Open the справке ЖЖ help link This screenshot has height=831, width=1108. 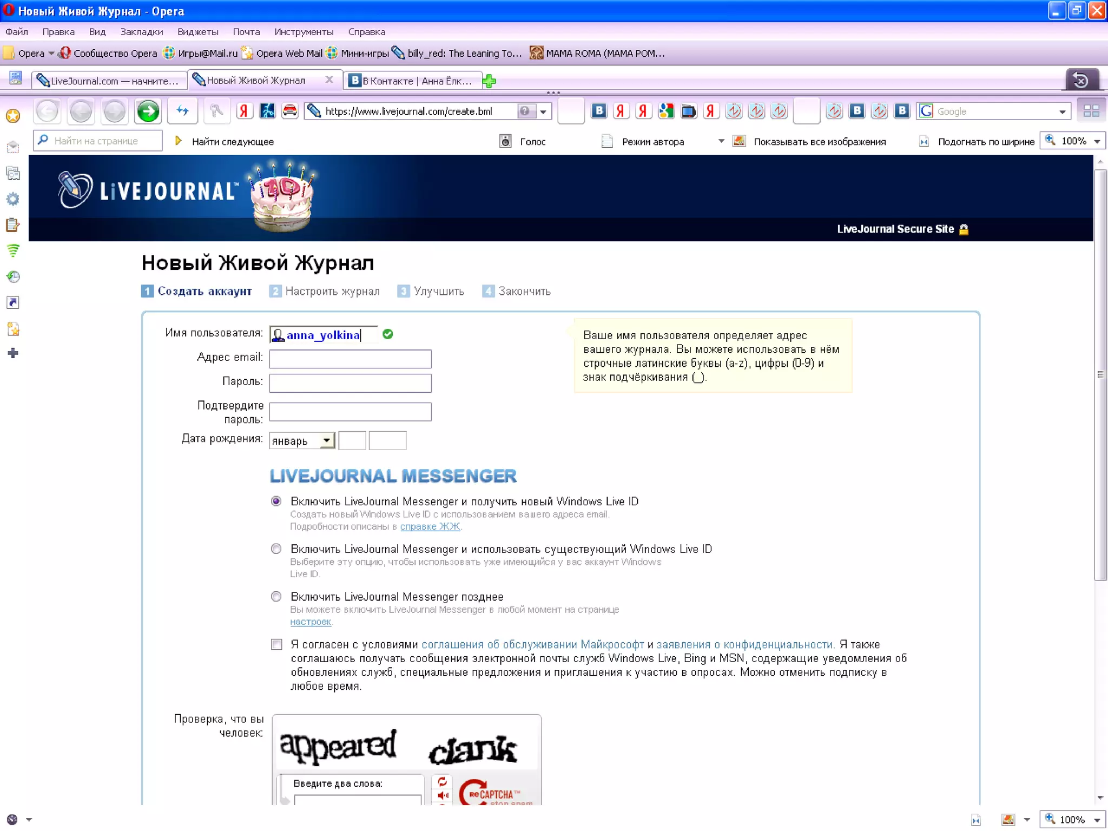click(430, 526)
